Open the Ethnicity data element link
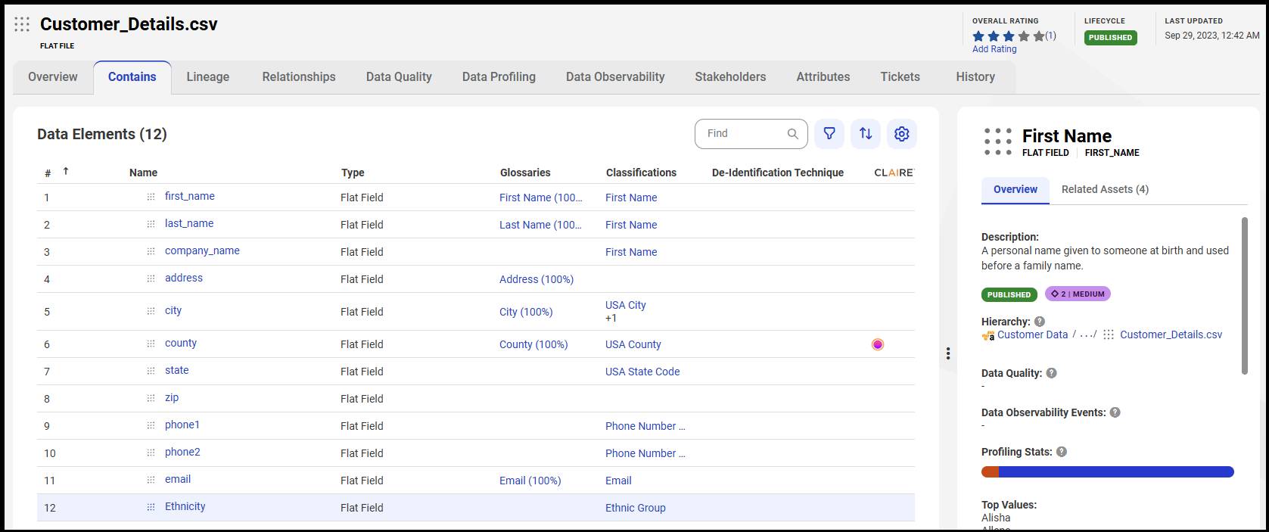Viewport: 1269px width, 532px height. click(x=185, y=506)
